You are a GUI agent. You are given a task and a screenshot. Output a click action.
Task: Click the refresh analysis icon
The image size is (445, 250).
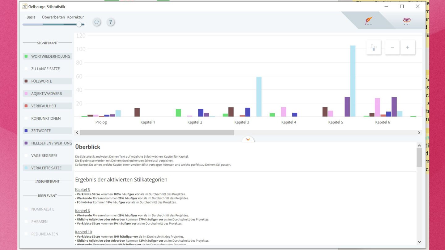coord(97,22)
